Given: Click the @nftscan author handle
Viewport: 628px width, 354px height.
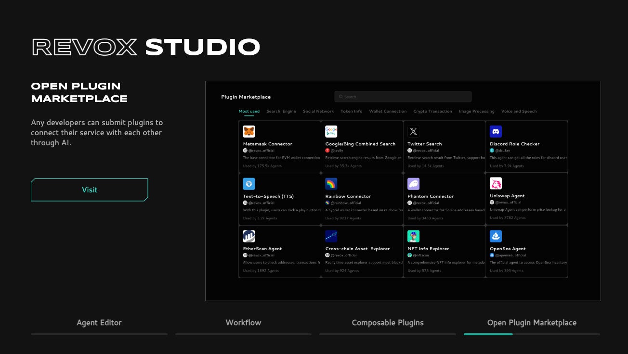Looking at the screenshot, I should click(421, 255).
